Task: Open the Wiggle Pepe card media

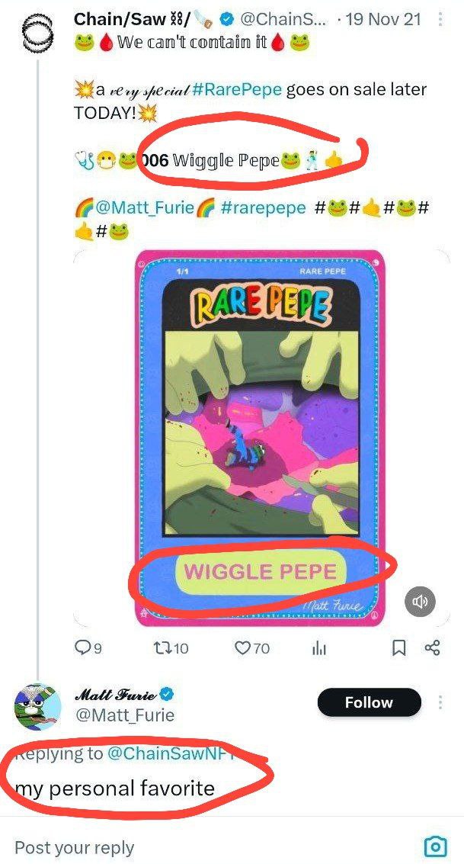Action: [261, 438]
